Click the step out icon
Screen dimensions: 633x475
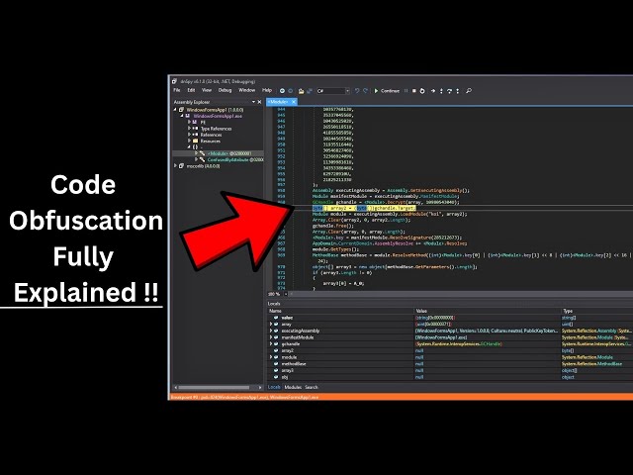pos(457,91)
